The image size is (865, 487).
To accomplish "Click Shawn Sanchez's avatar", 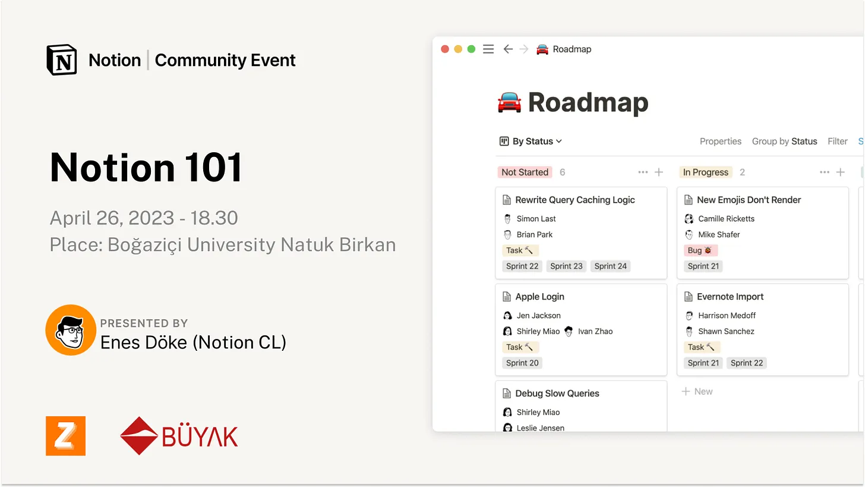I will 689,331.
